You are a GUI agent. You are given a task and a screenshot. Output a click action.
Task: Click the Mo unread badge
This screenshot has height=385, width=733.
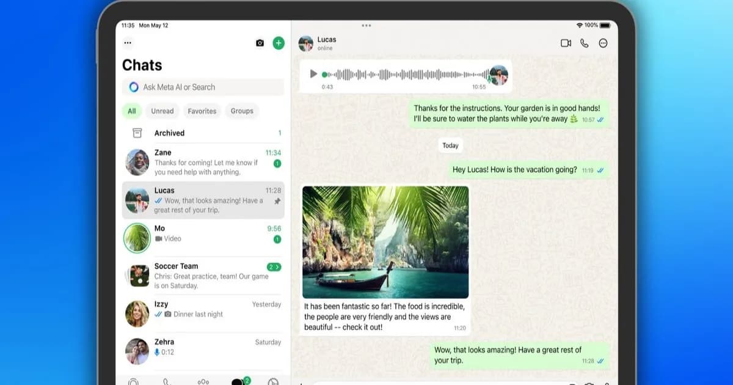[x=277, y=240]
